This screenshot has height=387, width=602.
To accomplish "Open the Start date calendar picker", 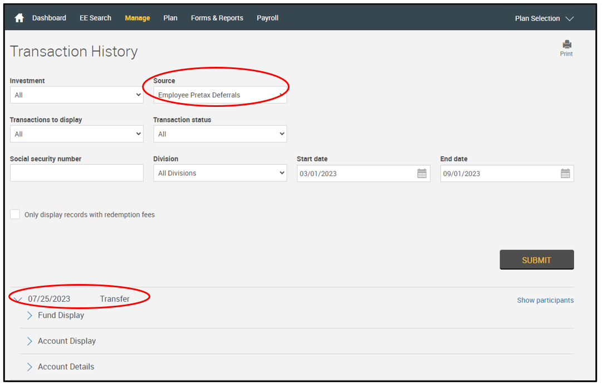I will [x=422, y=174].
